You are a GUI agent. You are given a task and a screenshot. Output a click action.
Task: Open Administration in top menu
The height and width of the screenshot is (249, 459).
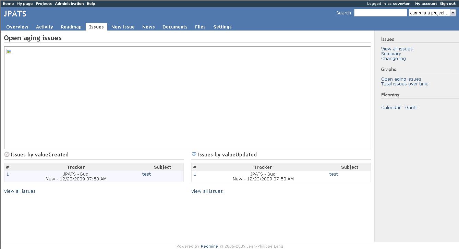tap(69, 3)
